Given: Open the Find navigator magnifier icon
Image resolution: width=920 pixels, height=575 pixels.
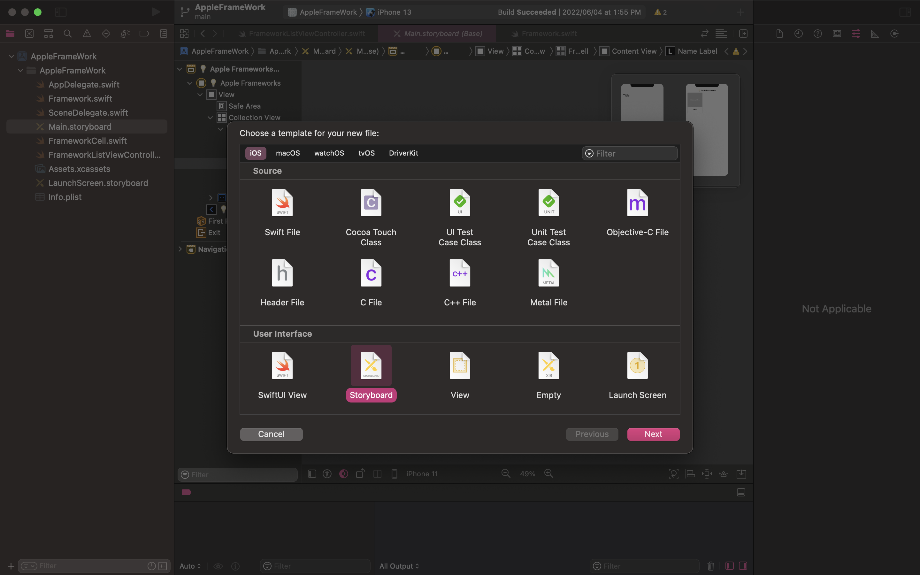Looking at the screenshot, I should (68, 34).
